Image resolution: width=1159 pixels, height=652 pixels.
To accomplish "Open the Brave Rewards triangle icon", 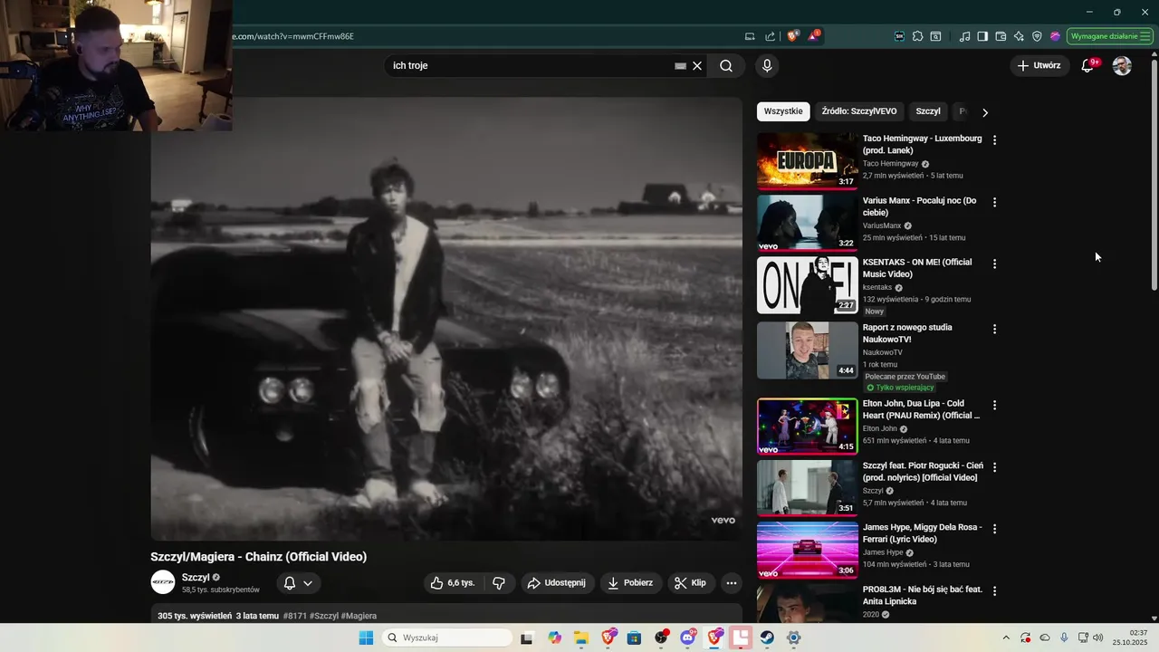I will tap(813, 36).
